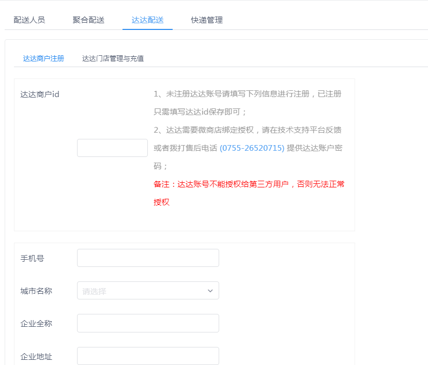Select the 达达配送 tab
This screenshot has height=365, width=428.
148,20
